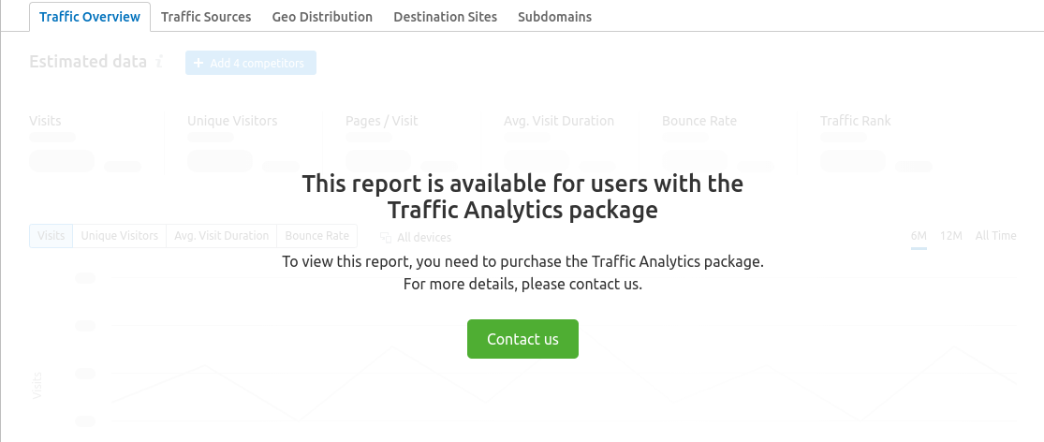Choose the All Time range
The width and height of the screenshot is (1044, 442).
[995, 236]
